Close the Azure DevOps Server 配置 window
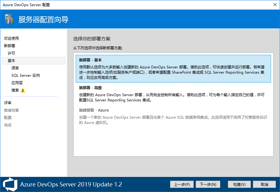Screen dimensions: 280x192 275,5
